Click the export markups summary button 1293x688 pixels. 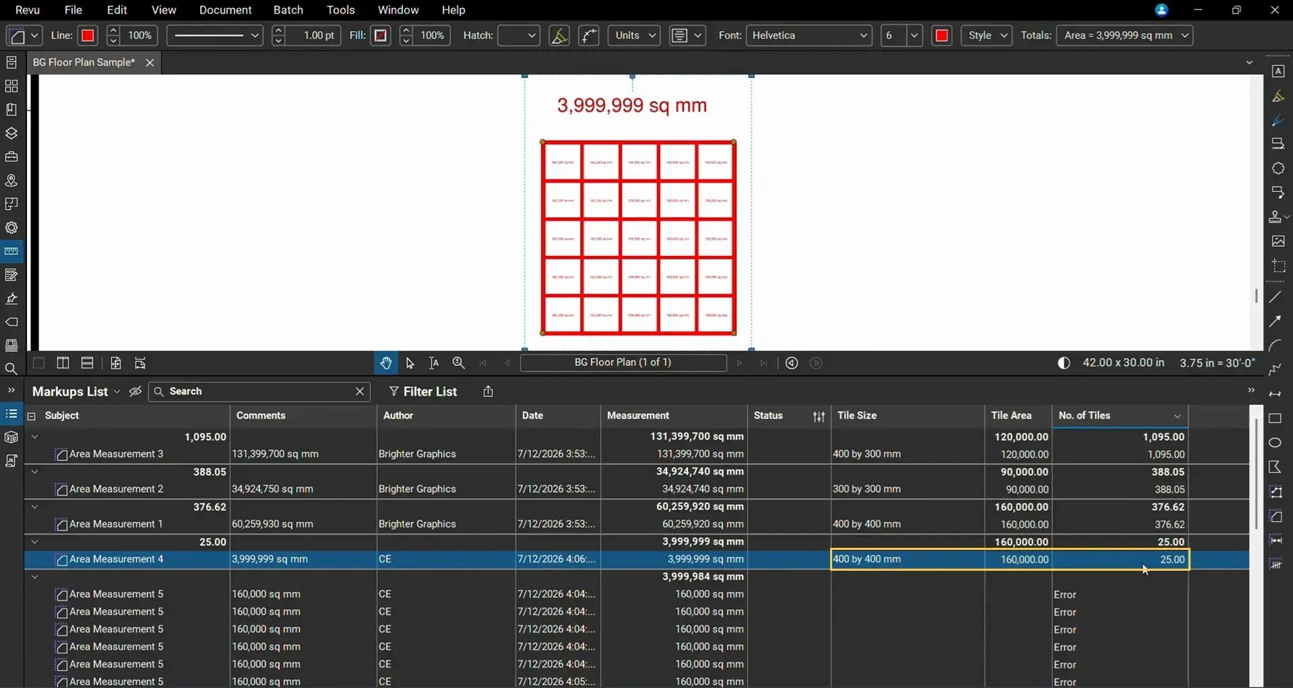pyautogui.click(x=488, y=392)
